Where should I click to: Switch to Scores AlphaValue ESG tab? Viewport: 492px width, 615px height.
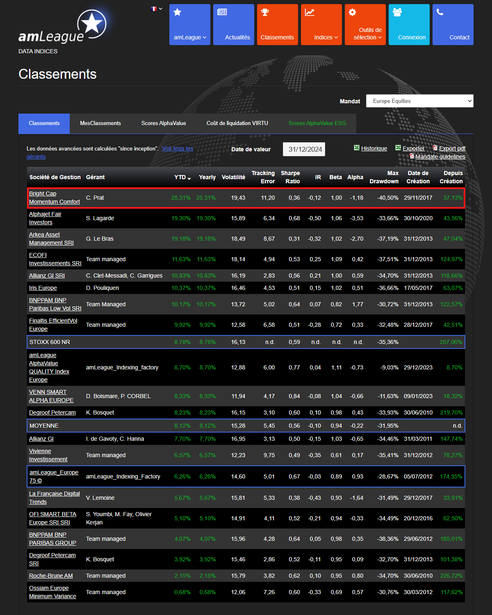(x=317, y=123)
